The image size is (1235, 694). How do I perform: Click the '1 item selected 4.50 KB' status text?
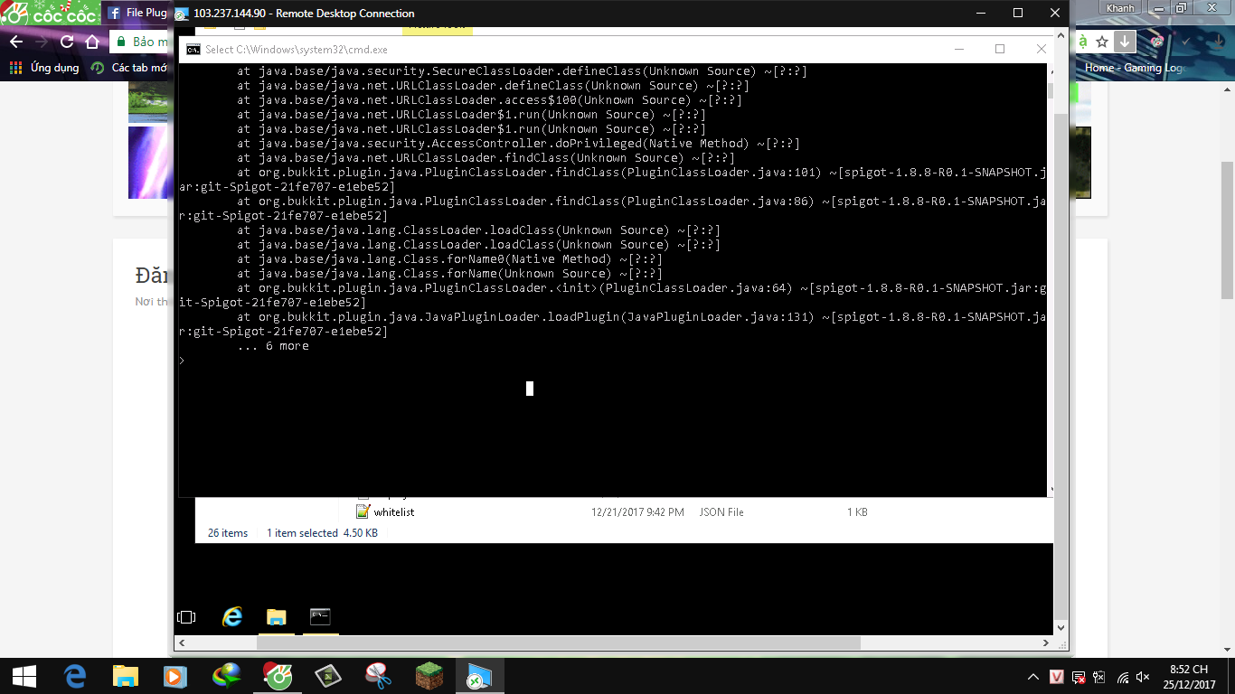[322, 533]
